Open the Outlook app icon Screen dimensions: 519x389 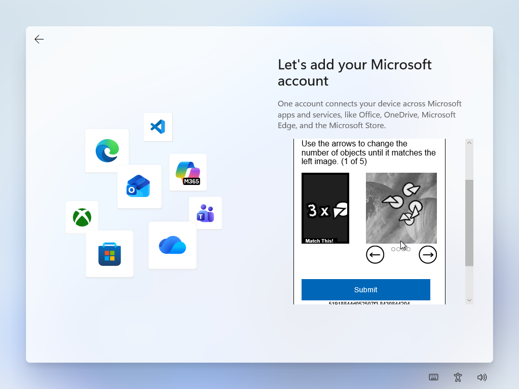[139, 186]
